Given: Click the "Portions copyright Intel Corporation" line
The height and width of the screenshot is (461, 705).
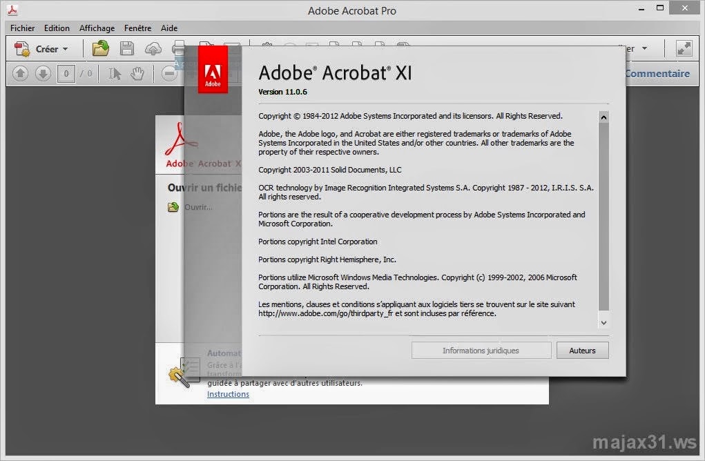Looking at the screenshot, I should (x=318, y=242).
